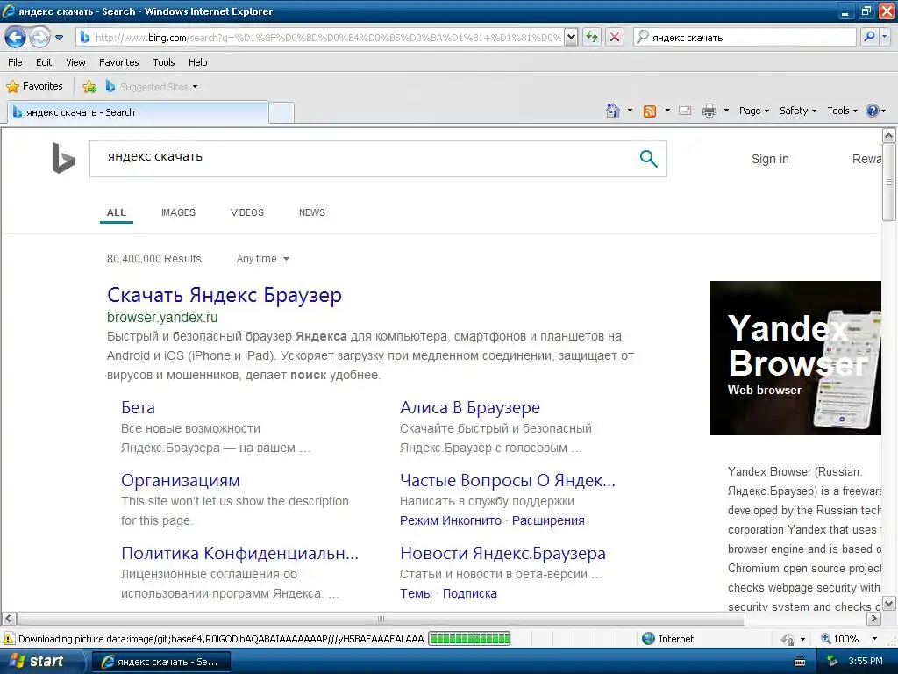Click the Bing logo
Image resolution: width=898 pixels, height=674 pixels.
[x=63, y=158]
